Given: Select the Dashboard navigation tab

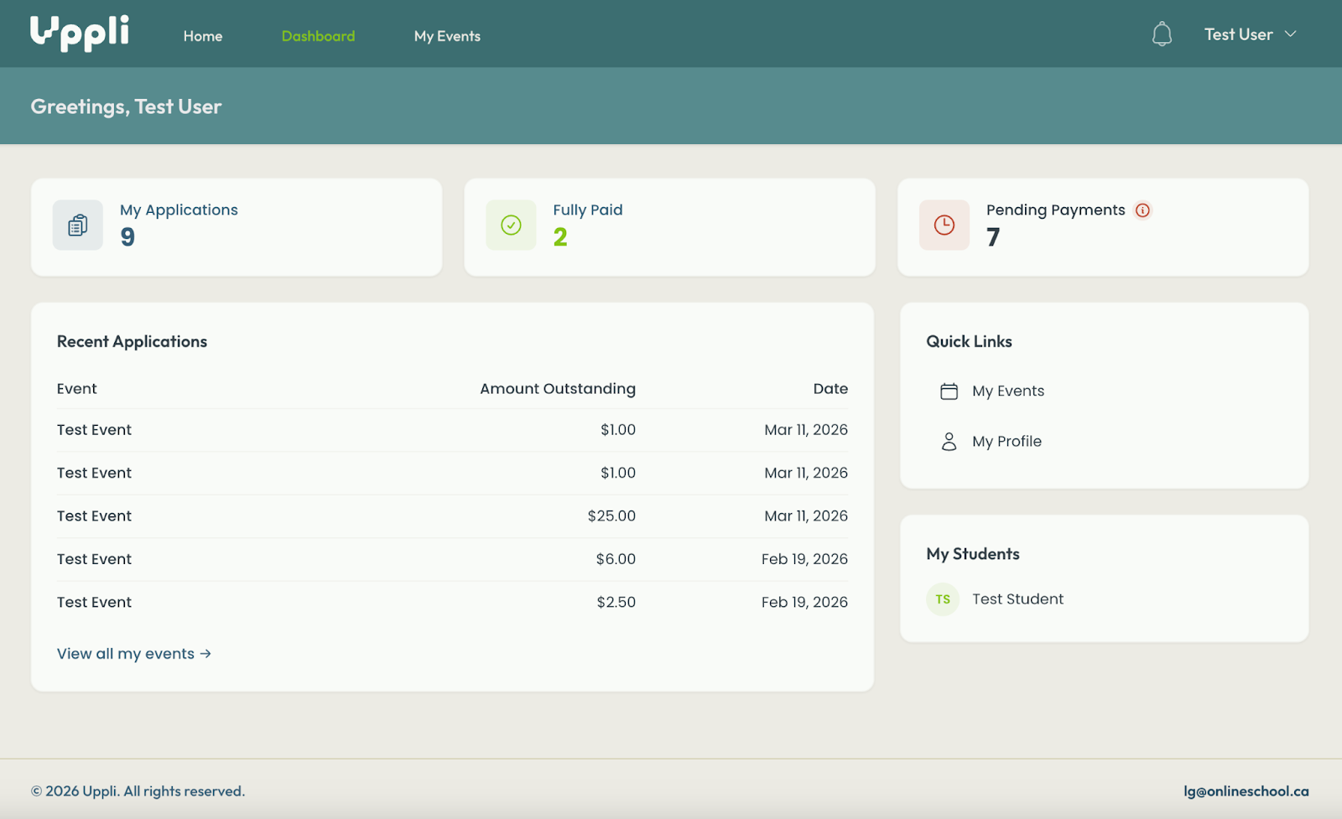Looking at the screenshot, I should point(318,36).
